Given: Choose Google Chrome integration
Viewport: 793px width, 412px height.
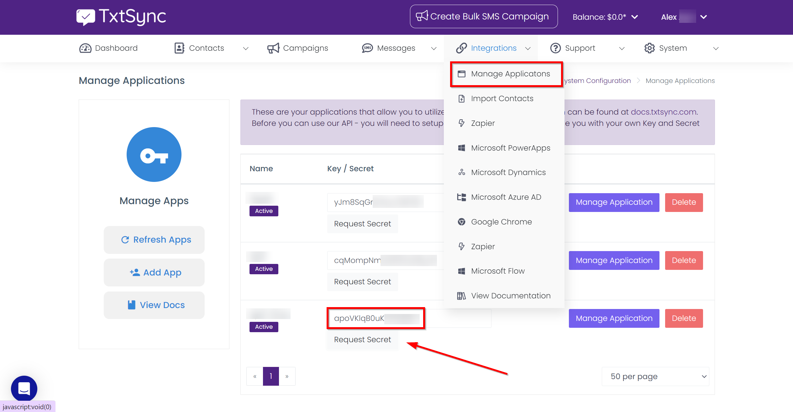Looking at the screenshot, I should (x=504, y=222).
